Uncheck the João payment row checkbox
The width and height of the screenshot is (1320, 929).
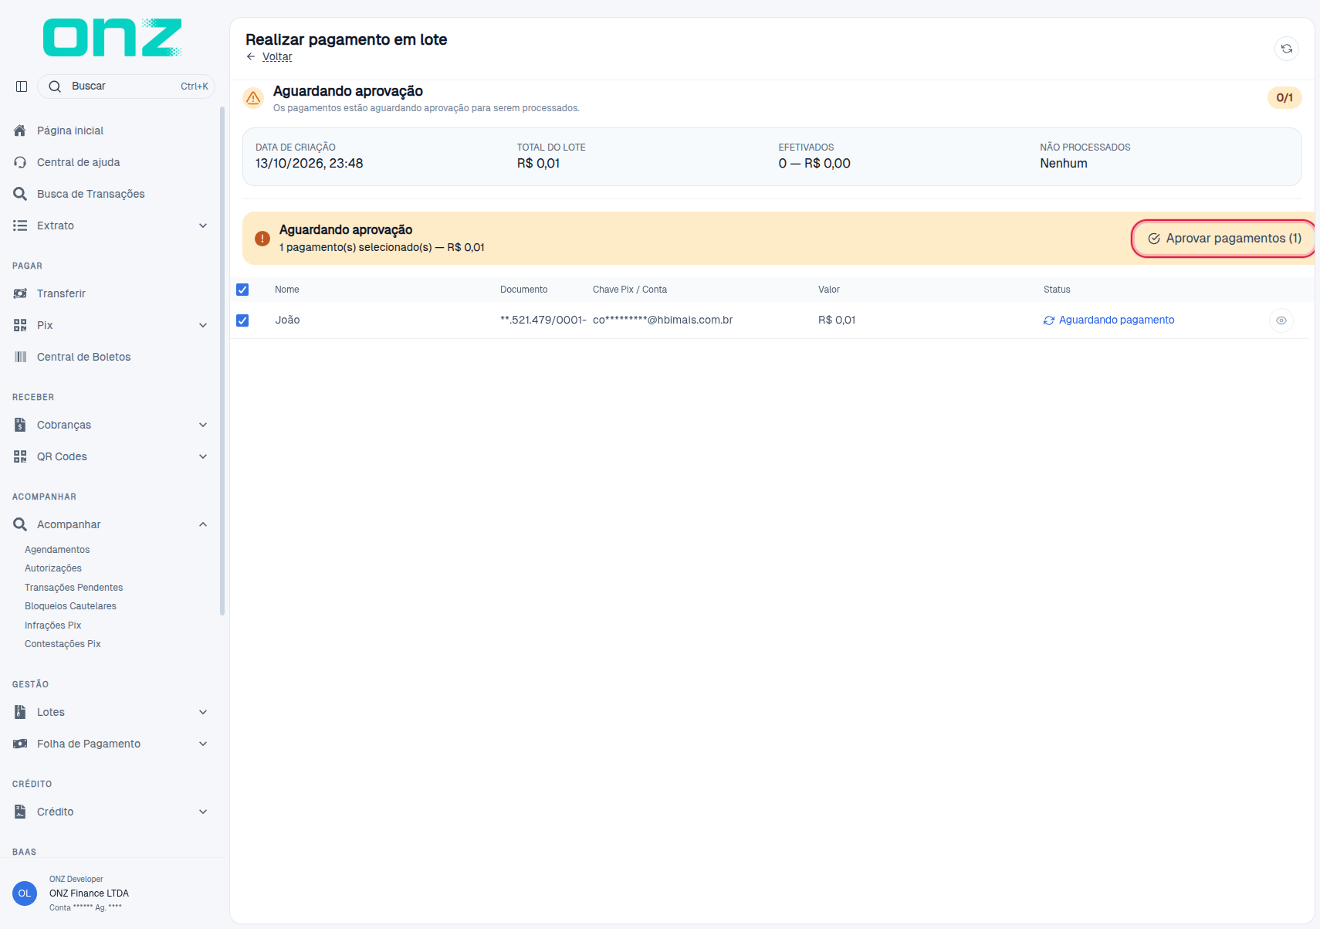tap(242, 320)
